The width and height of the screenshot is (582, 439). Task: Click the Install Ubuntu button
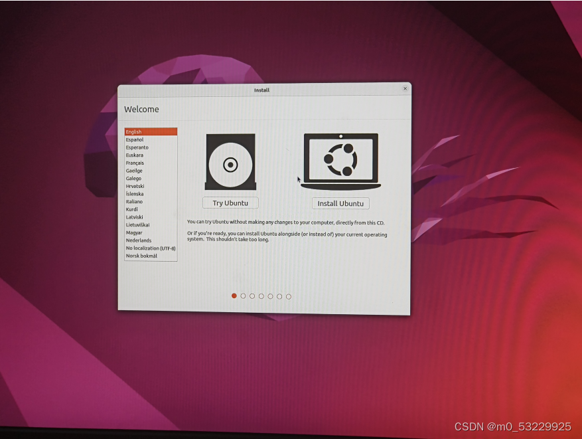340,203
